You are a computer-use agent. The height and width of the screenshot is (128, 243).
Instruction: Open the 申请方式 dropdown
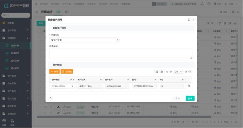(84, 40)
